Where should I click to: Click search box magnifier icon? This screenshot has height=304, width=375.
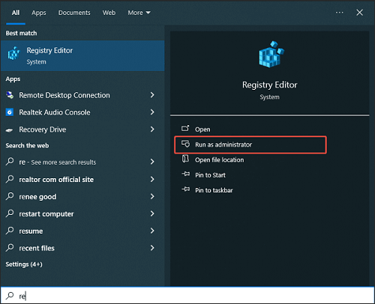tap(10, 296)
